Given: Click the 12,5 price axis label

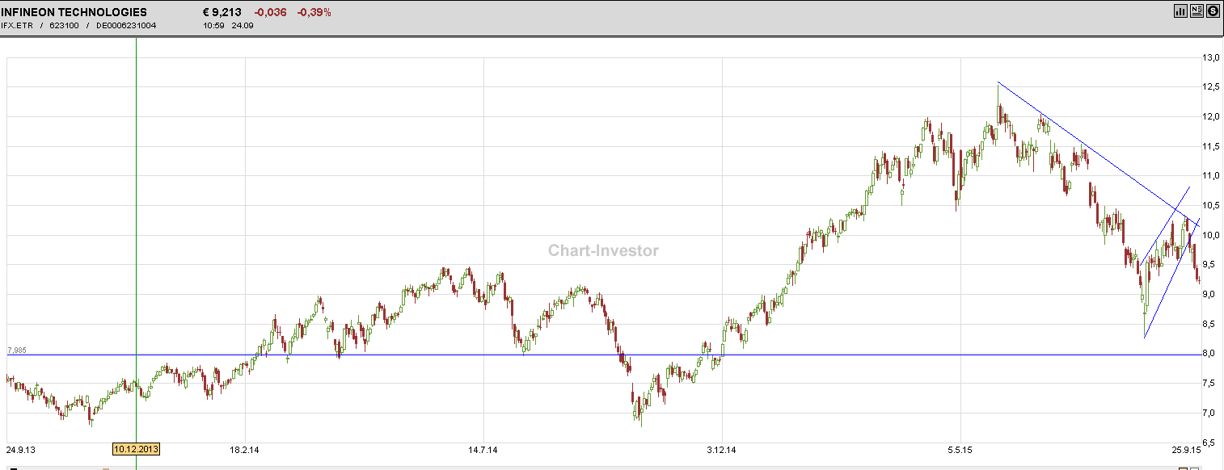Looking at the screenshot, I should point(1211,87).
